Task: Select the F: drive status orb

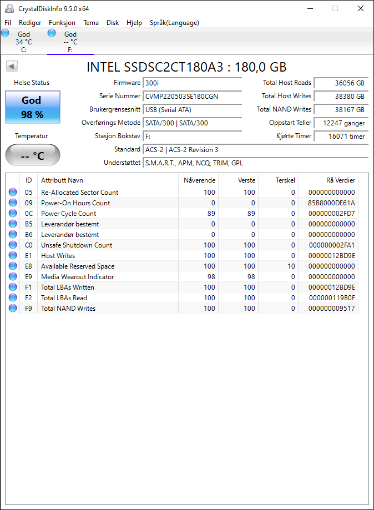Action: click(52, 33)
